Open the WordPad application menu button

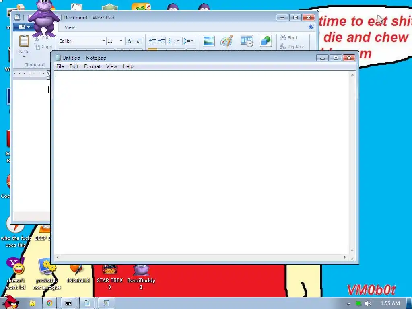tap(24, 27)
